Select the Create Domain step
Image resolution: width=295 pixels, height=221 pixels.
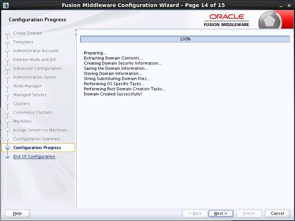click(x=28, y=33)
